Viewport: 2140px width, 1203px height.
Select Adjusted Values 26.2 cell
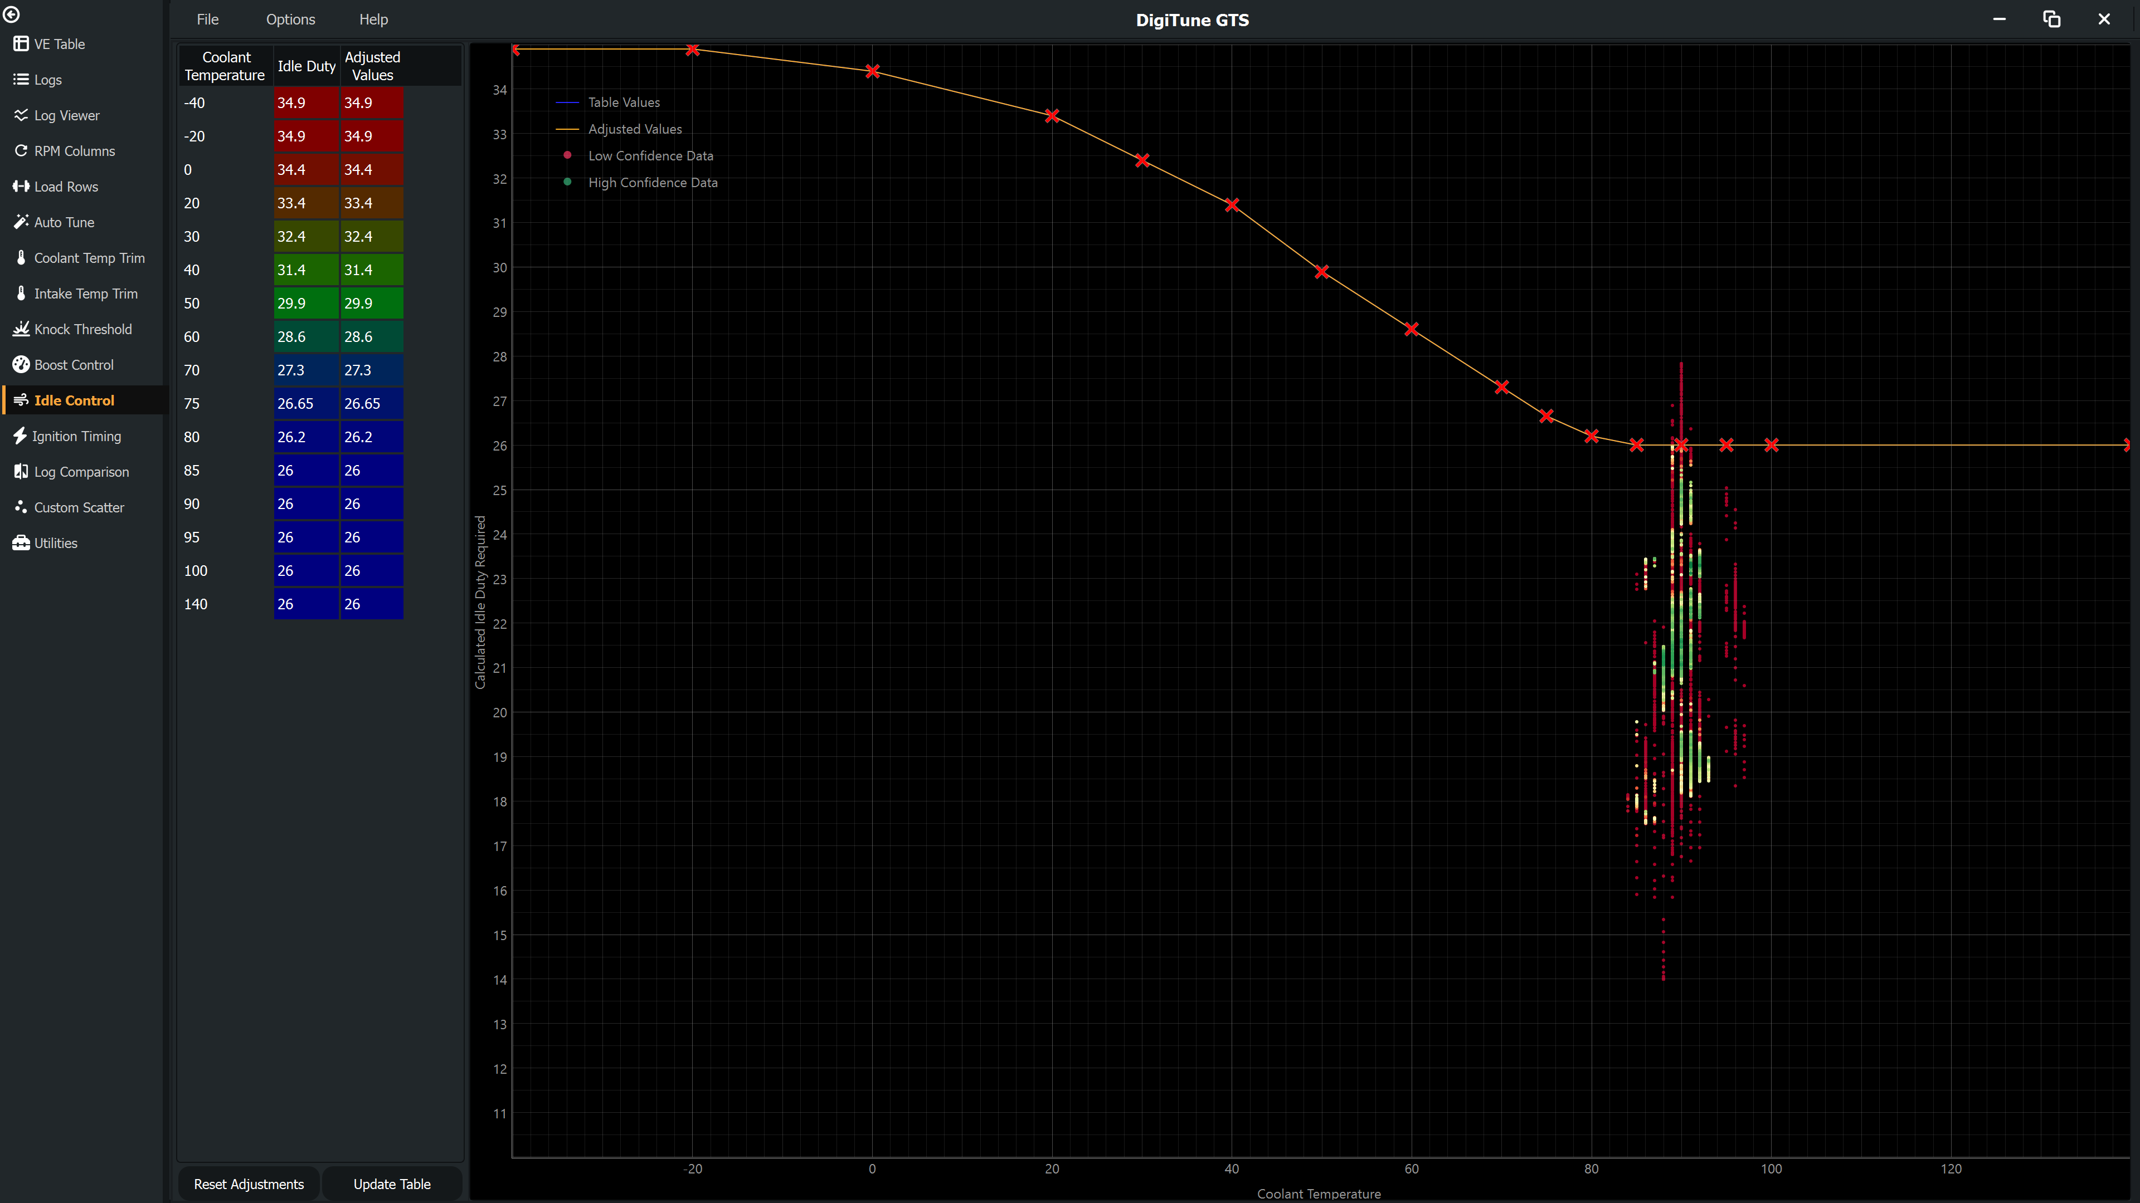(372, 437)
